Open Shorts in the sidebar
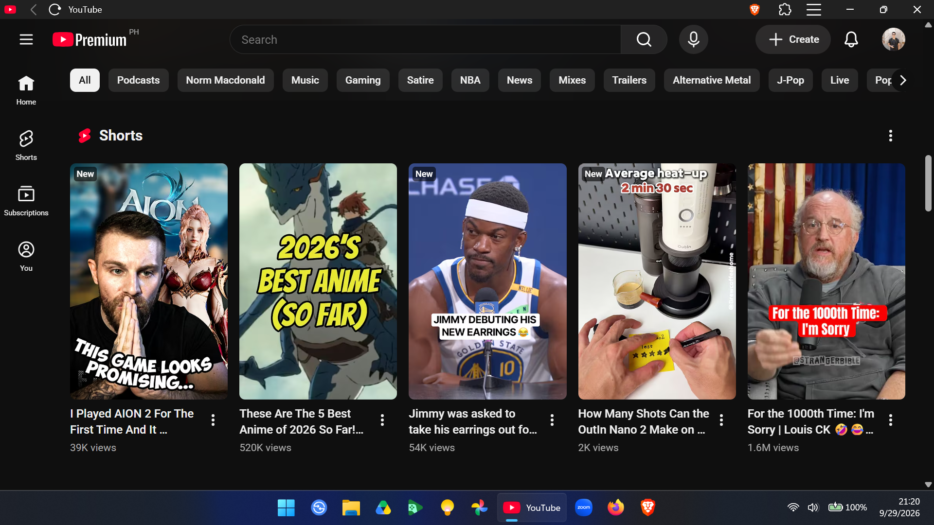The width and height of the screenshot is (934, 525). point(26,146)
